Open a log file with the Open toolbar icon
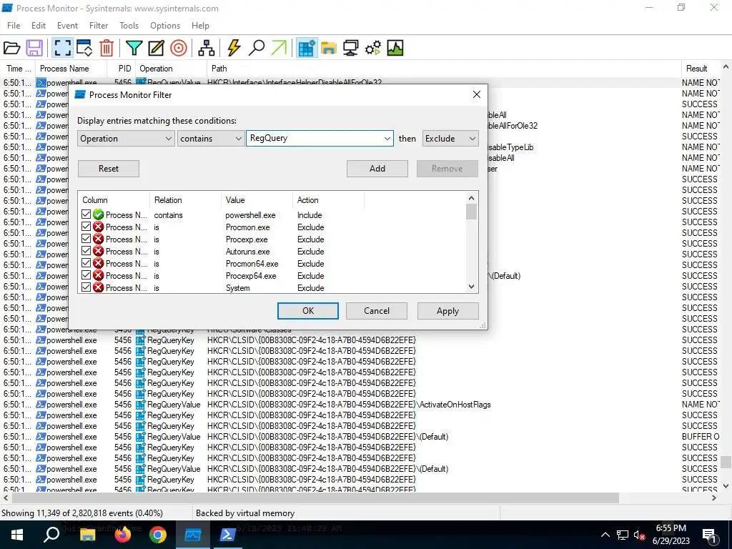The image size is (732, 549). click(x=11, y=48)
